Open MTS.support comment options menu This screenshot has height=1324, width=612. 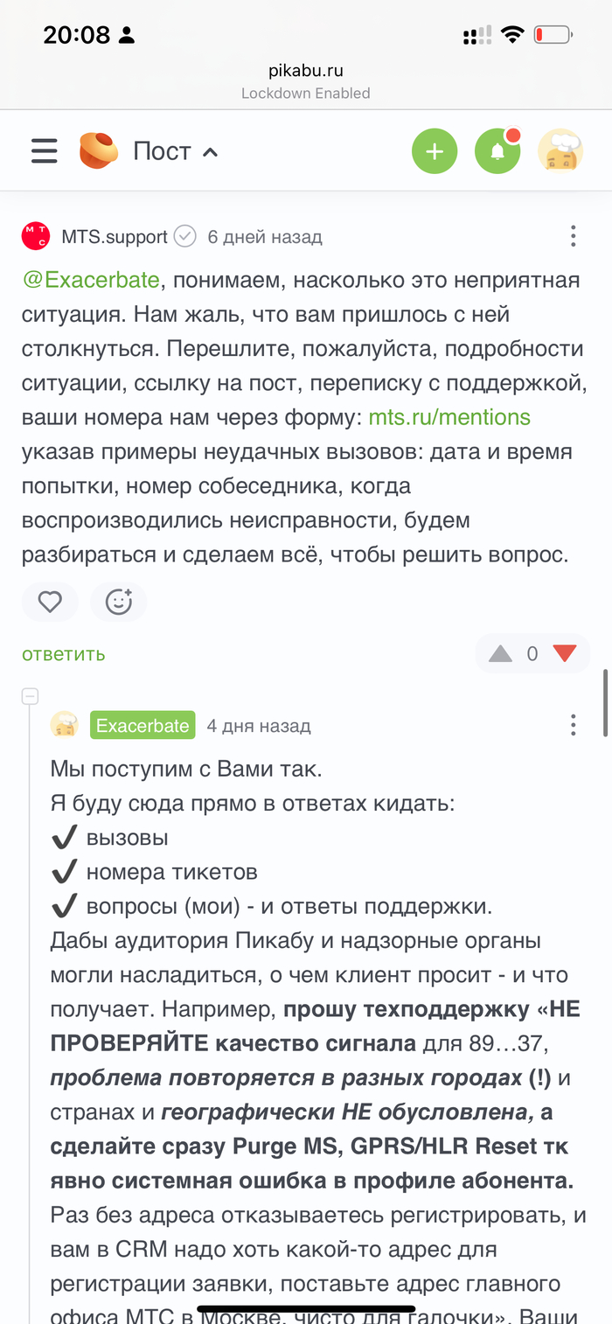573,236
